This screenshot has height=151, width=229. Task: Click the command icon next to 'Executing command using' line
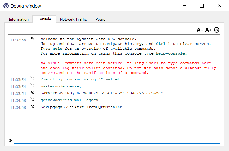point(32,78)
